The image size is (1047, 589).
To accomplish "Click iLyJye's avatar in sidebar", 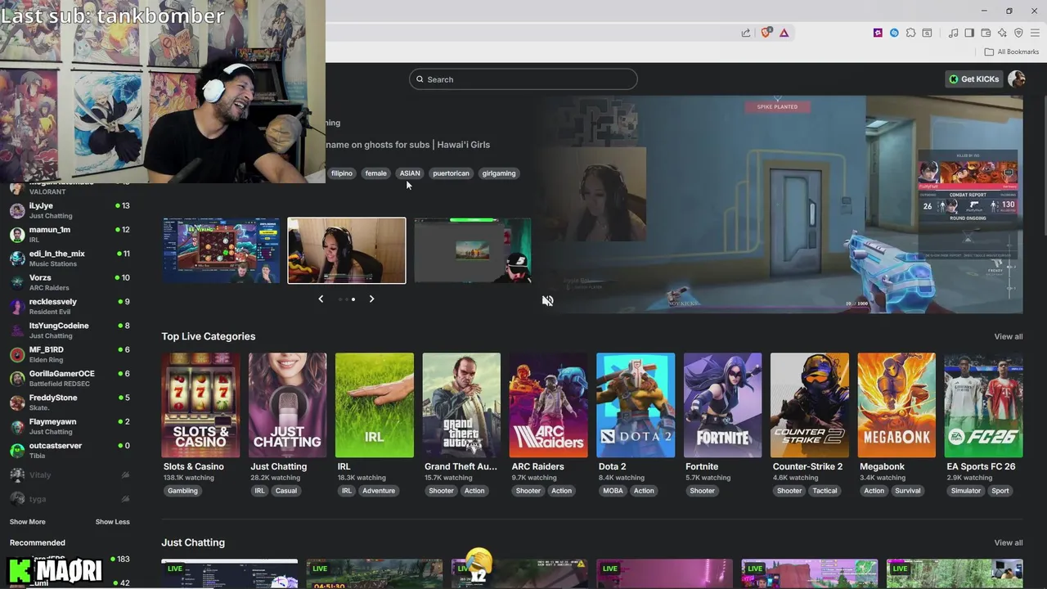I will click(17, 210).
